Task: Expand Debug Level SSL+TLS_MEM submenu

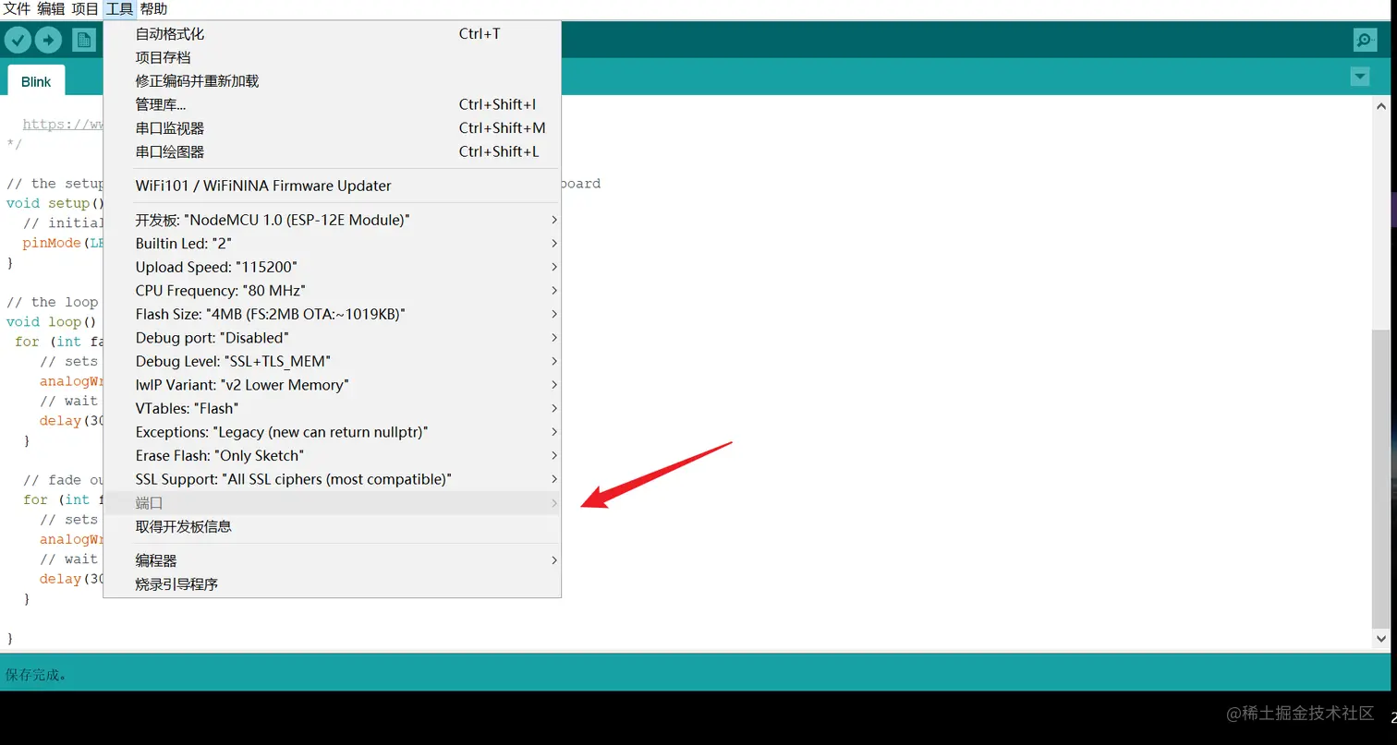Action: [332, 361]
